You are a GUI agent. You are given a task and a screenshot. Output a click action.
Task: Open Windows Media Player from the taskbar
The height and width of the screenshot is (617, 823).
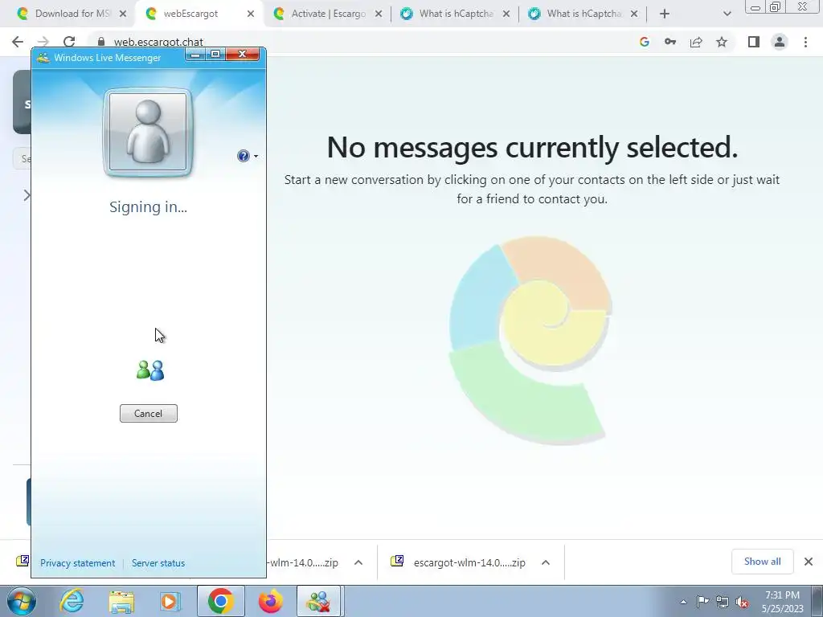pos(170,601)
